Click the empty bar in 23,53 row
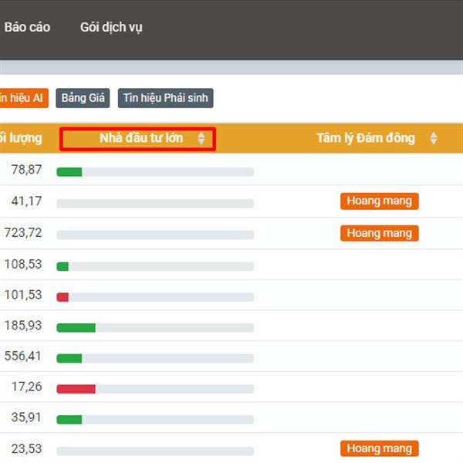Screen dimensions: 463x463 coord(155,451)
